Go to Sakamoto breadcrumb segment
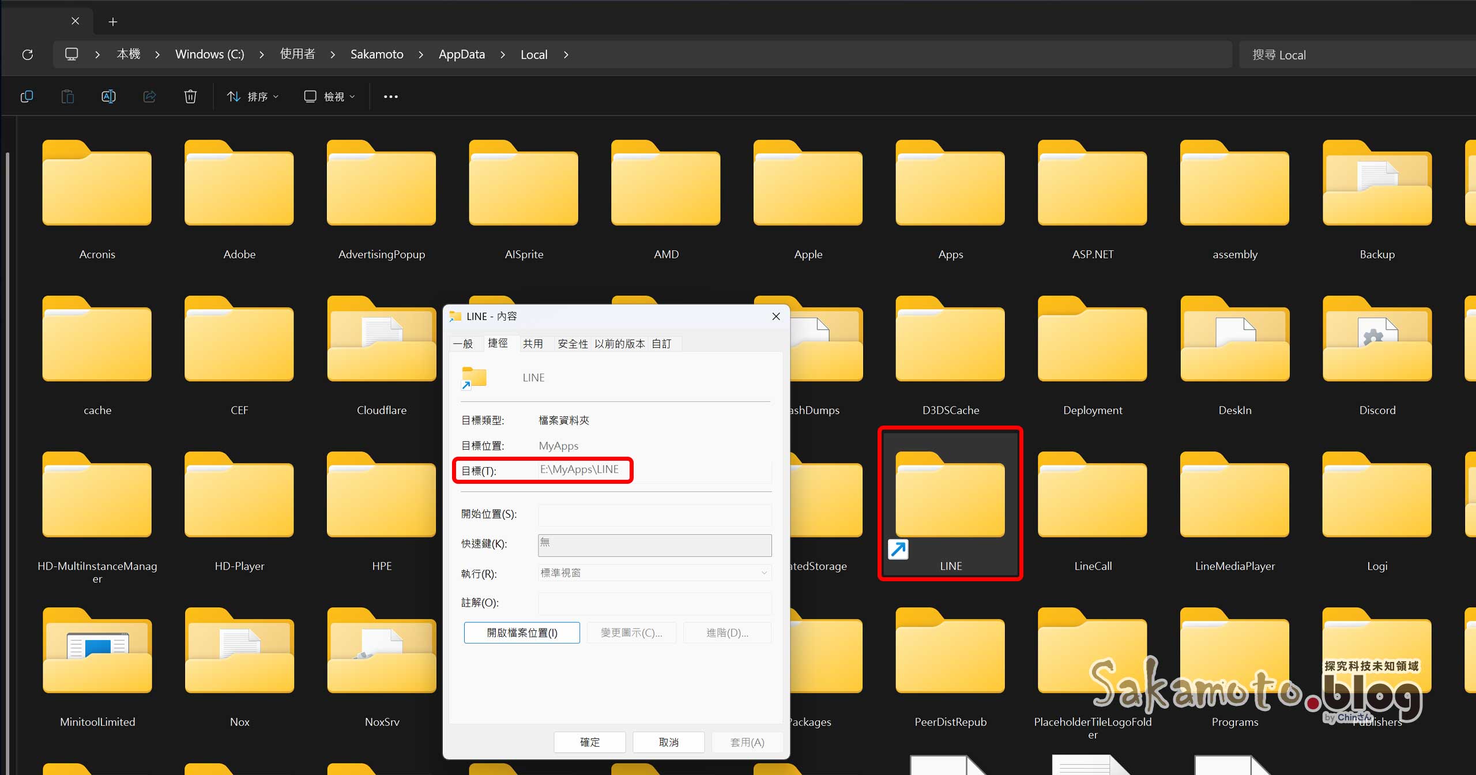Viewport: 1476px width, 775px height. (377, 54)
